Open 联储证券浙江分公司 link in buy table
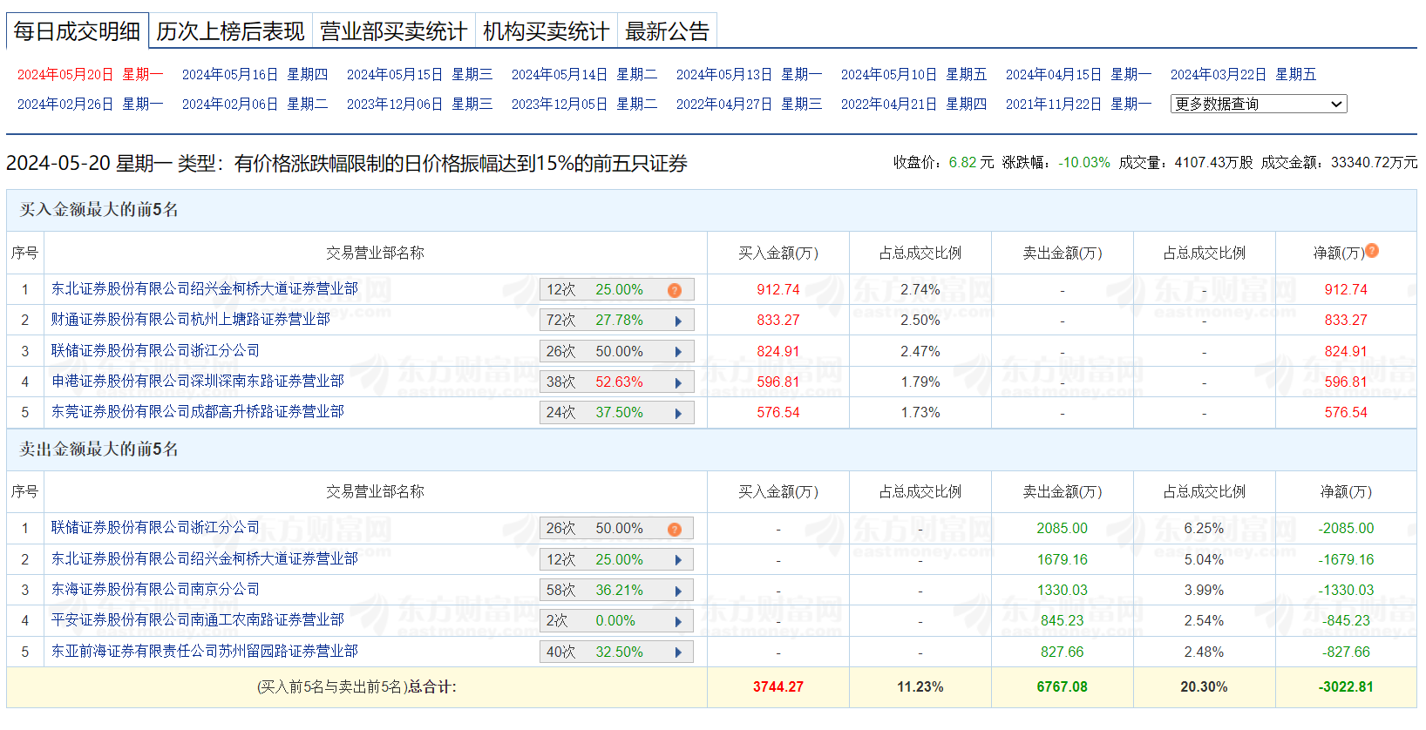The image size is (1426, 730). (x=155, y=350)
